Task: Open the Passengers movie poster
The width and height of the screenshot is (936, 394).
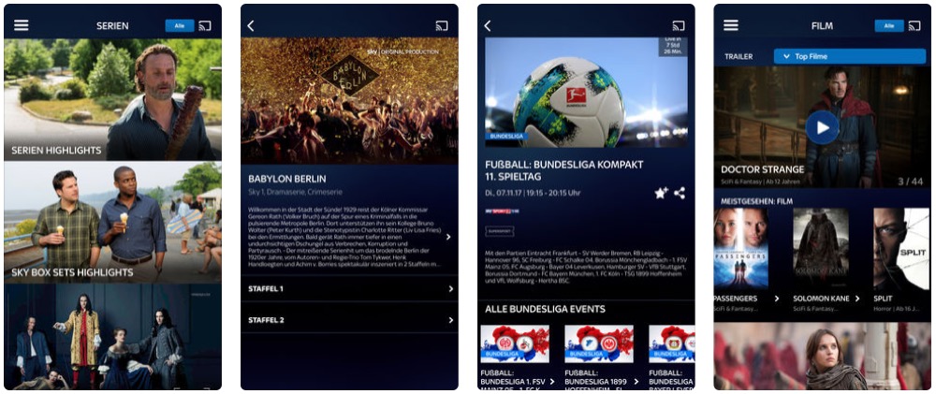Action: (740, 250)
